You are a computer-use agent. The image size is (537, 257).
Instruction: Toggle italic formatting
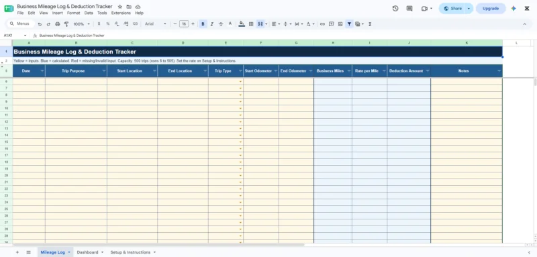pos(212,24)
